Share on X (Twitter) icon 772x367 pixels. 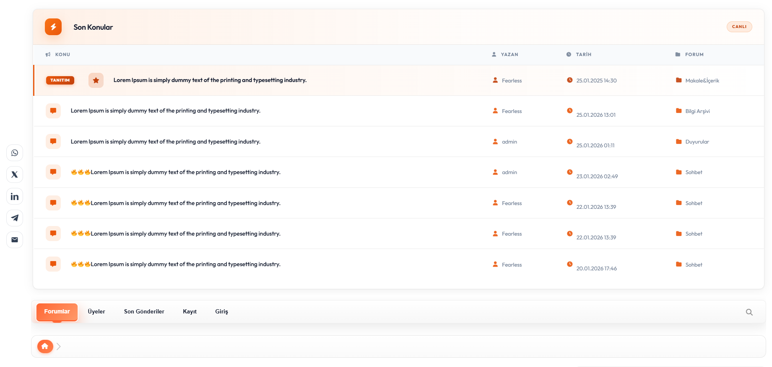pos(15,175)
